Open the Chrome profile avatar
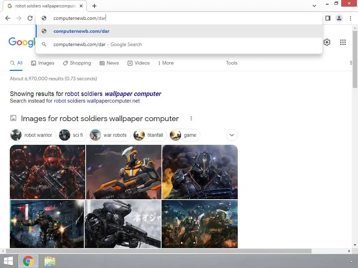This screenshot has height=268, width=358. point(339,18)
